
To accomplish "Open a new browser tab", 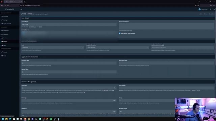I will coord(24,2).
